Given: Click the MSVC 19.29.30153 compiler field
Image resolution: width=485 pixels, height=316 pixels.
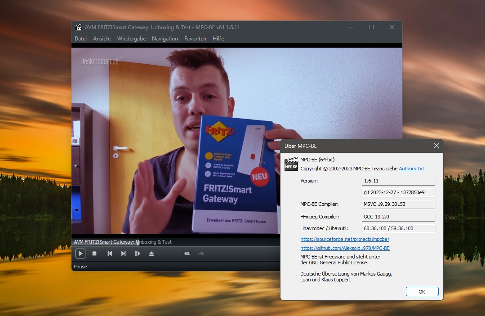Looking at the screenshot, I should click(x=398, y=204).
